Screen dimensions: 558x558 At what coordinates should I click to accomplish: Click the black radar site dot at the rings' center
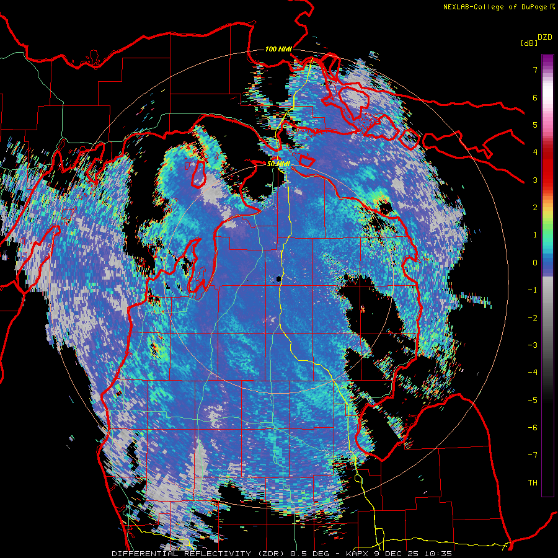279,280
